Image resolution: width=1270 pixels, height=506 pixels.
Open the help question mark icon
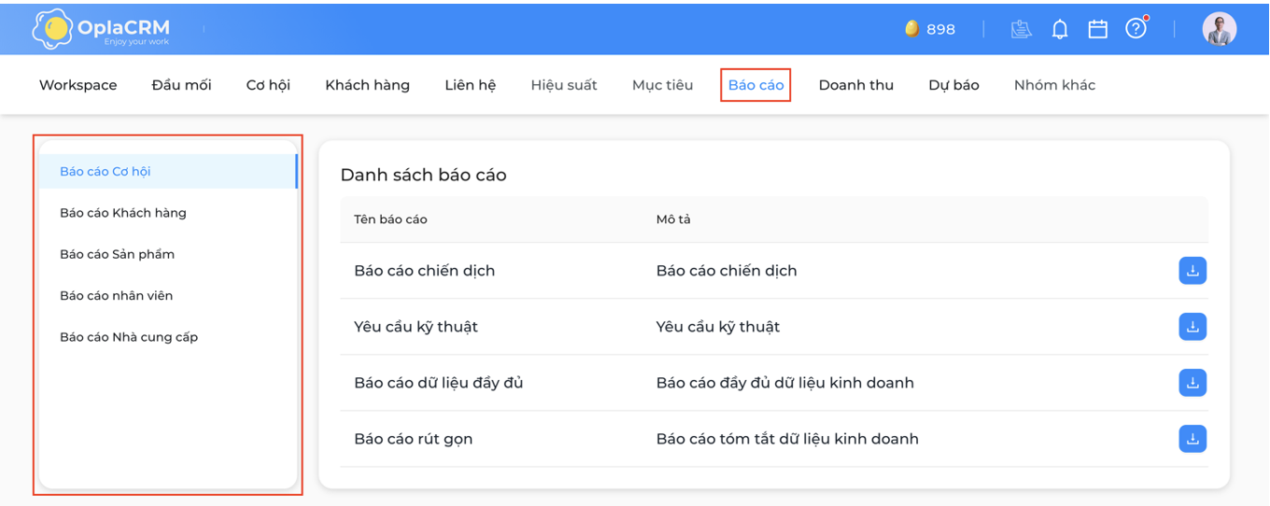click(1136, 29)
